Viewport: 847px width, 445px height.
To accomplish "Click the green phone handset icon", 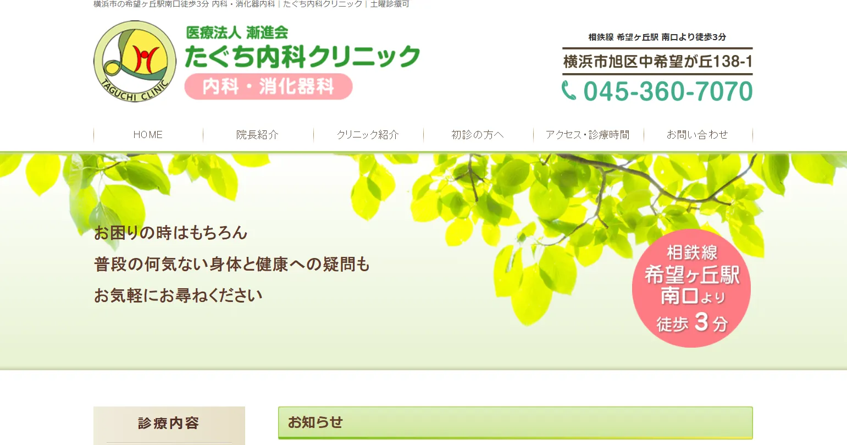I will 569,91.
